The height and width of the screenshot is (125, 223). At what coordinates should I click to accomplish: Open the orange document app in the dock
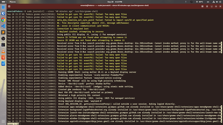coord(3,57)
